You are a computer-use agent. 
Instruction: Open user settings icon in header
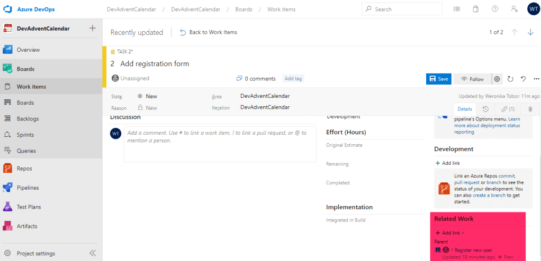click(x=513, y=9)
